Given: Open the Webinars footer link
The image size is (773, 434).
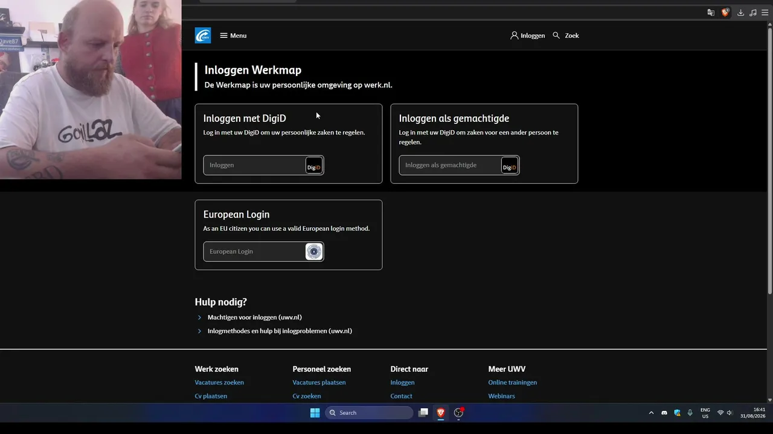Looking at the screenshot, I should tap(502, 396).
